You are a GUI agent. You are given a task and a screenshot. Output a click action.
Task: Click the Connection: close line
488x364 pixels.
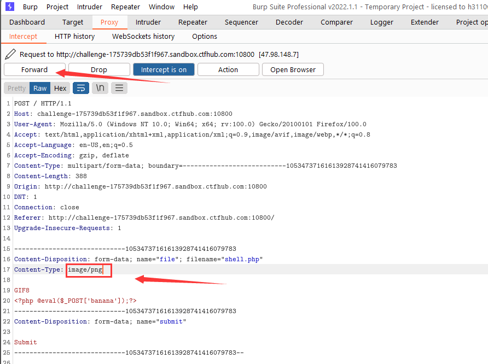pos(47,207)
